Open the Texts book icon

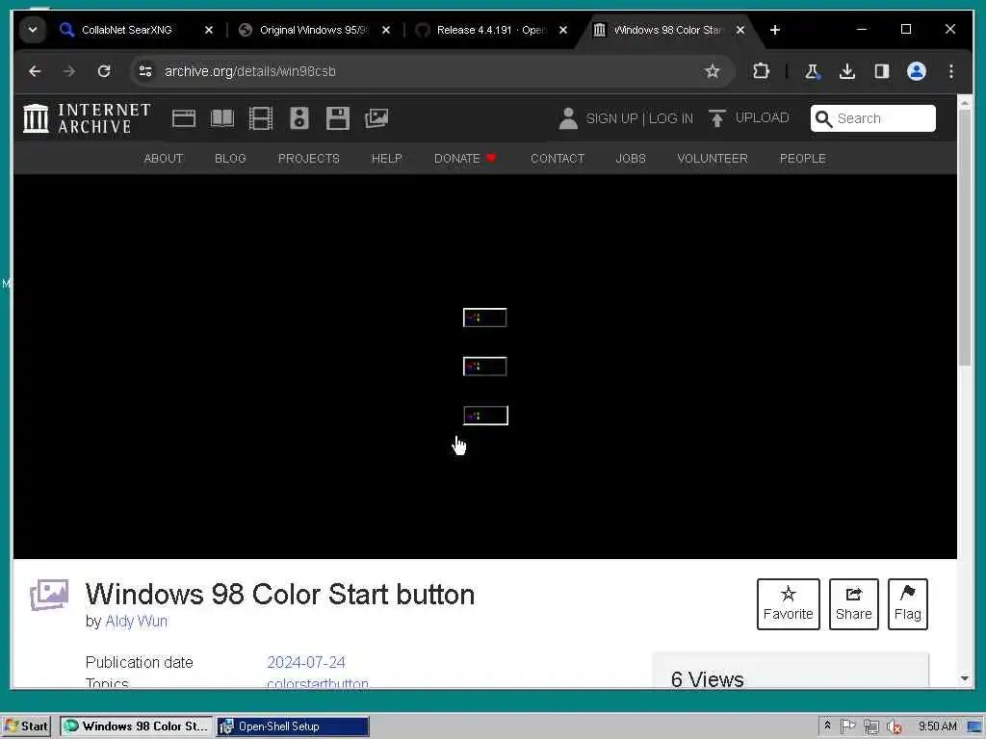(x=222, y=118)
